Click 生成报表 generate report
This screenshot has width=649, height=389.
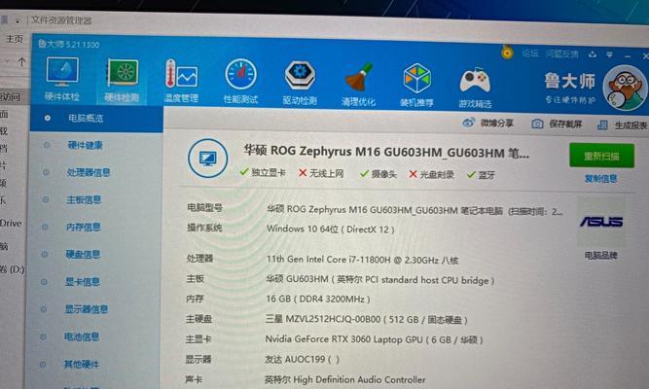point(622,125)
